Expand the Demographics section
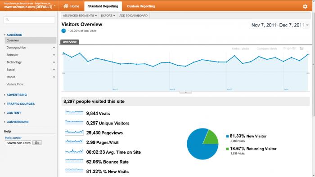This screenshot has width=315, height=177. [x=54, y=48]
